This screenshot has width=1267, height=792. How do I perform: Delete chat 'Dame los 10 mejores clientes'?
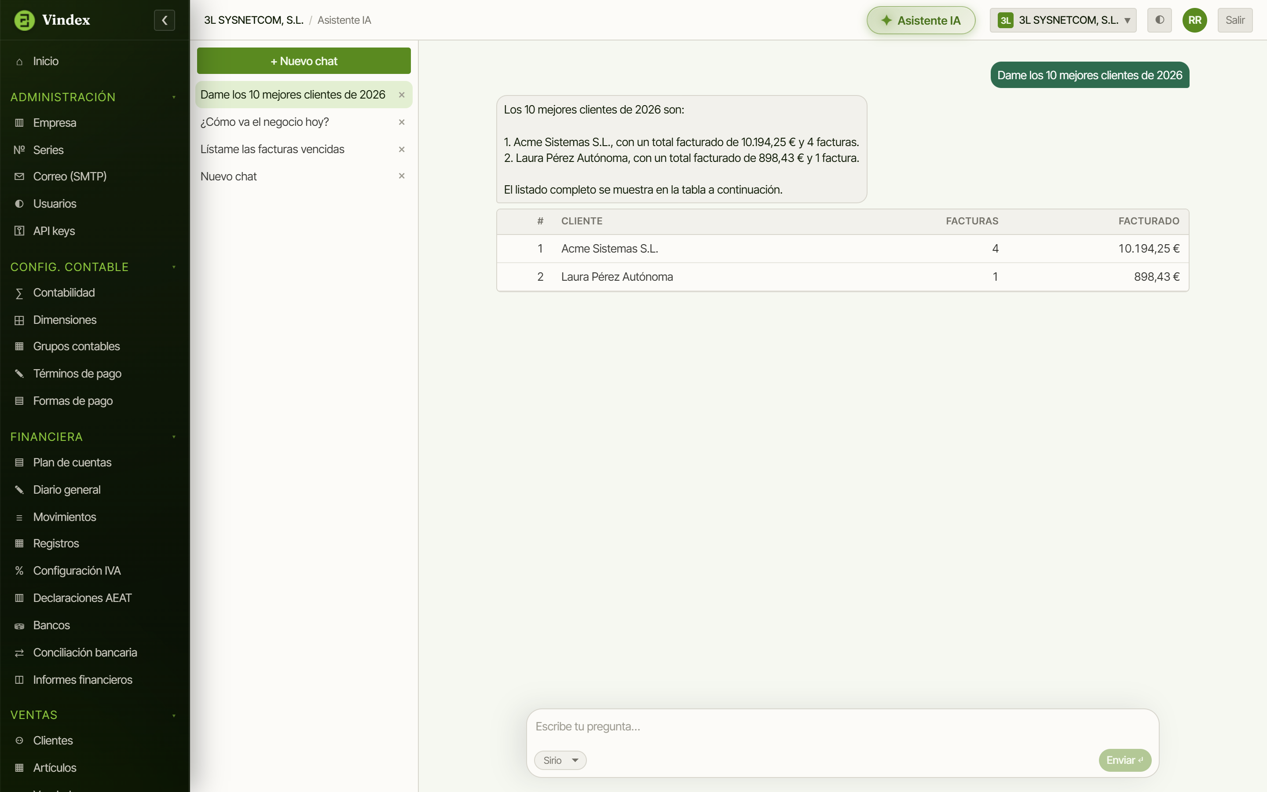(x=402, y=95)
